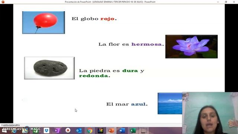This screenshot has height=134, width=238.
Task: Restore down the PowerPoint window
Action: 226,2
